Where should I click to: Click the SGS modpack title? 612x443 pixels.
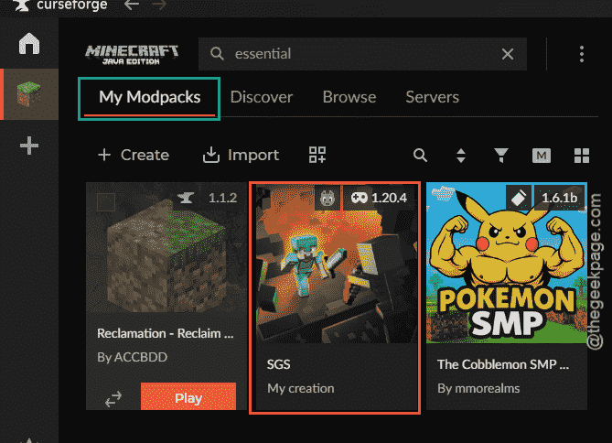tap(278, 364)
